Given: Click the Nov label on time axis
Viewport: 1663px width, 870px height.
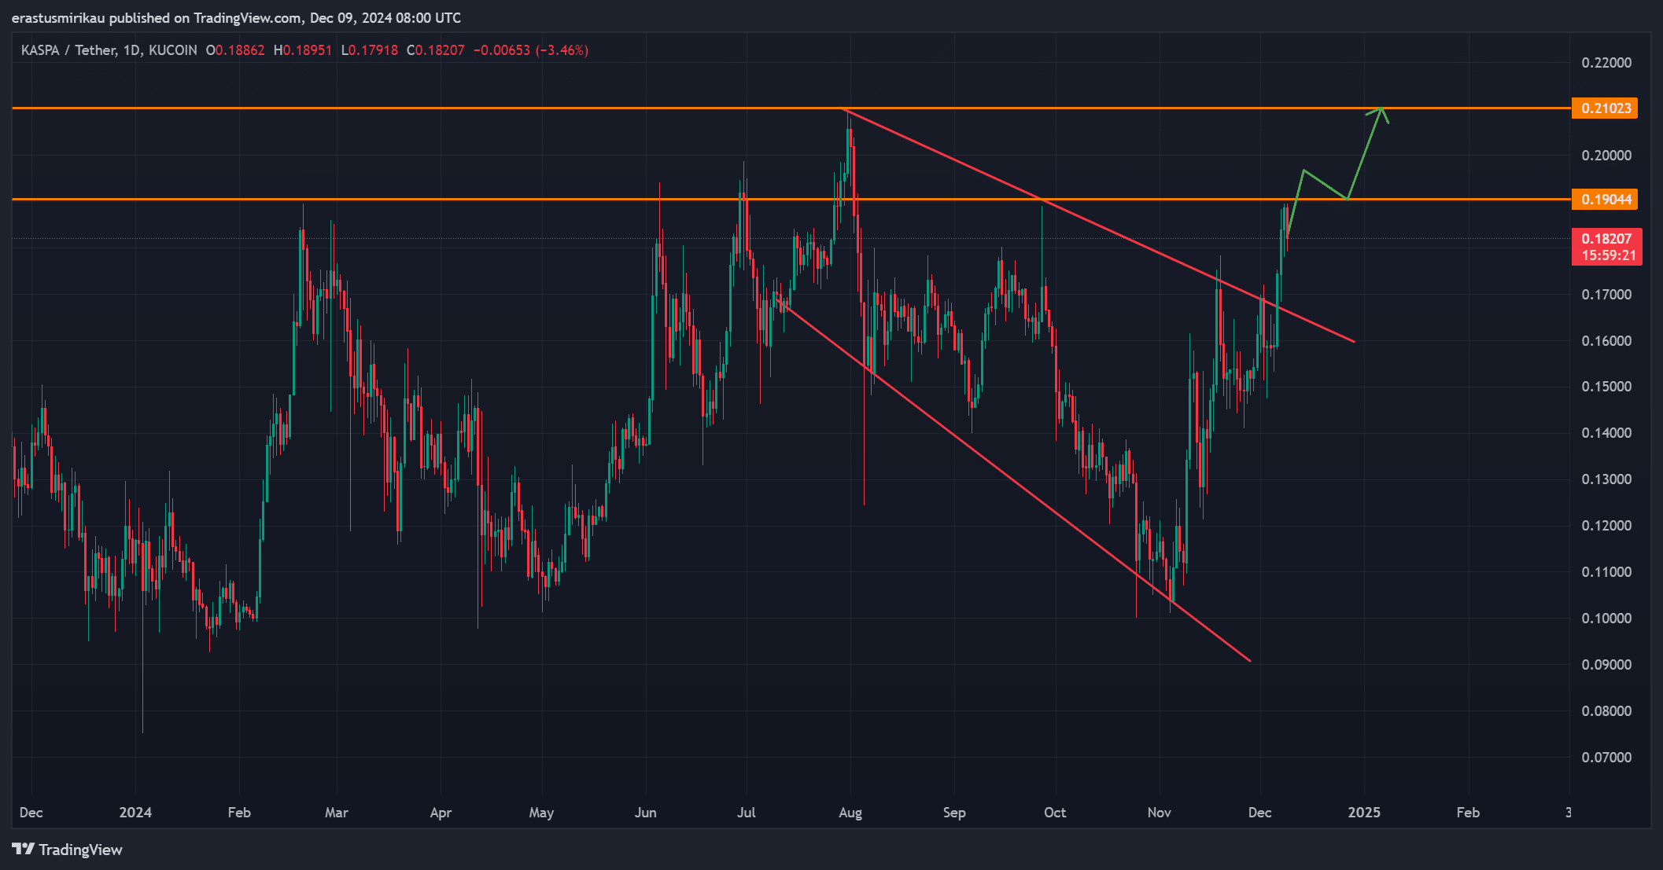Looking at the screenshot, I should [1159, 813].
